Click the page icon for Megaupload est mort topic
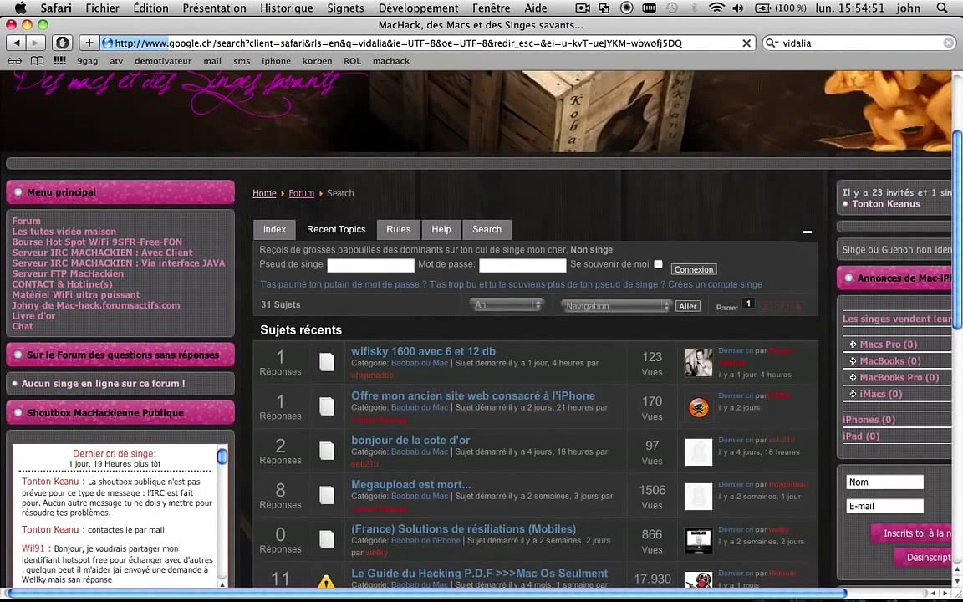963x602 pixels. (327, 495)
